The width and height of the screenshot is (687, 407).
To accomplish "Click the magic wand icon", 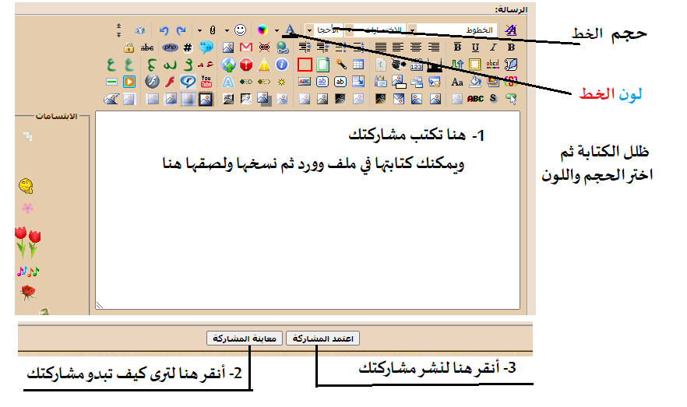I will click(341, 65).
